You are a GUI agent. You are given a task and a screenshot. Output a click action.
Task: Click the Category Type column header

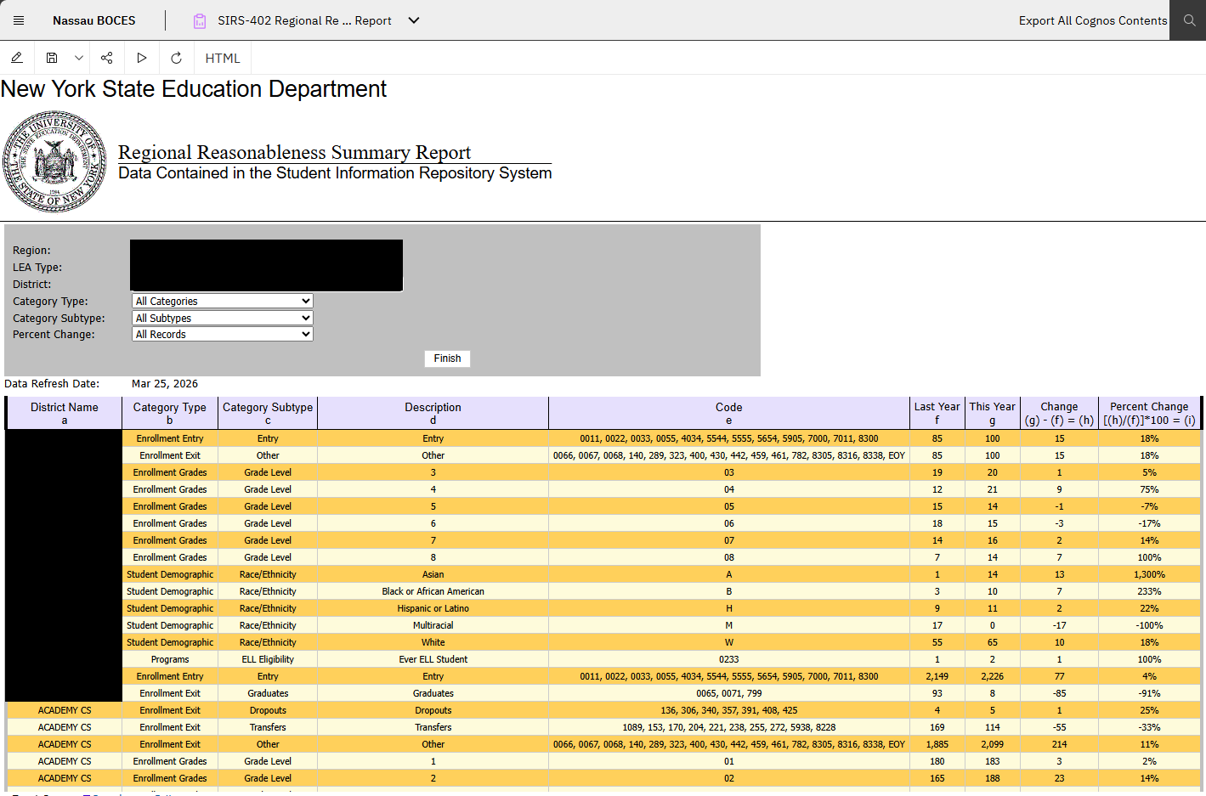(170, 413)
